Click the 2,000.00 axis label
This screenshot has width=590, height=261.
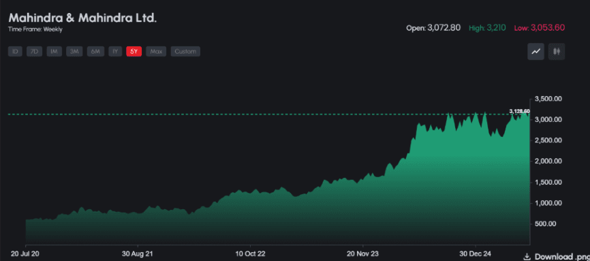point(548,162)
